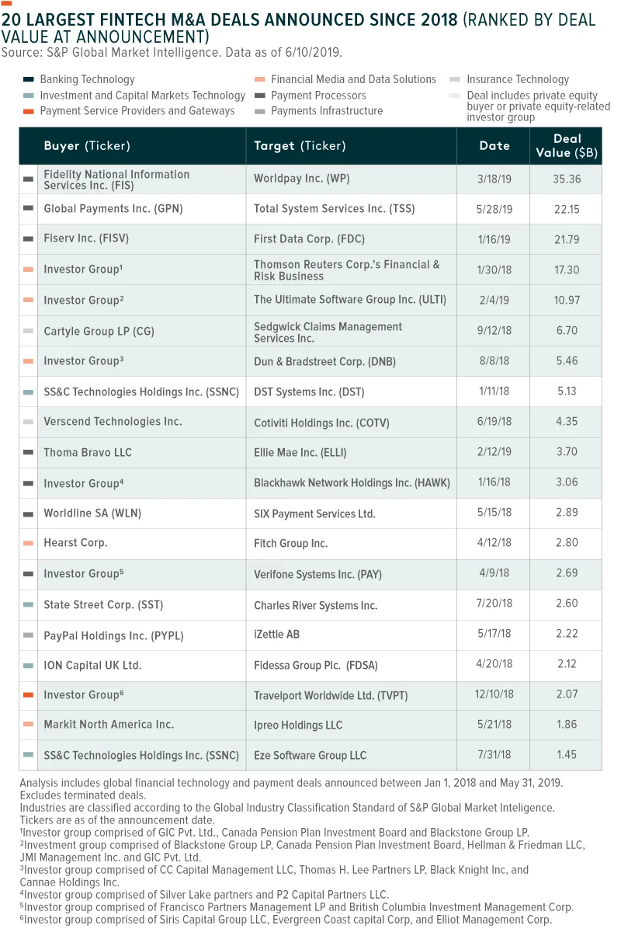Click the 'Buyer (Ticker)' column header
This screenshot has height=936, width=621.
click(x=87, y=145)
